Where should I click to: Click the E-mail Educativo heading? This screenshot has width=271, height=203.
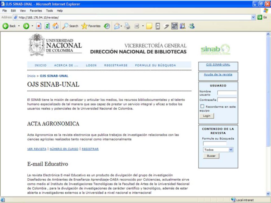[47, 164]
